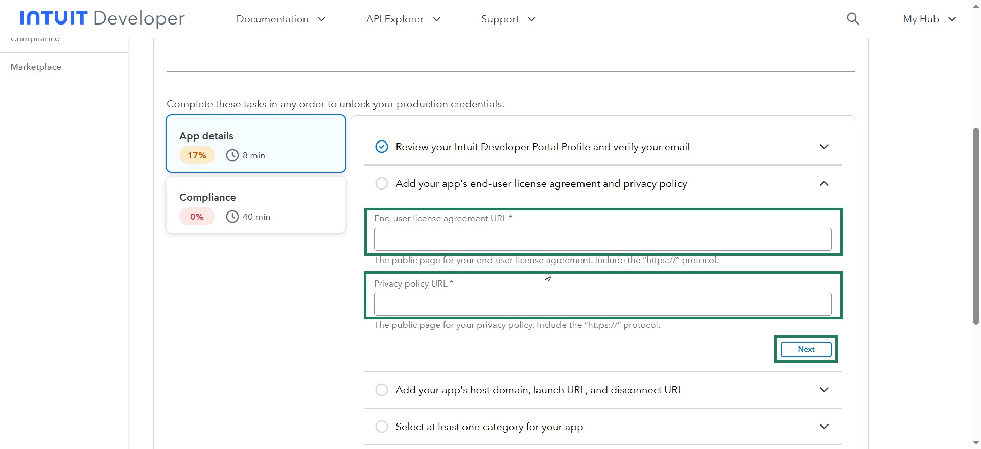Screen dimensions: 981x449
Task: Click the clock icon in App details card
Action: (232, 155)
